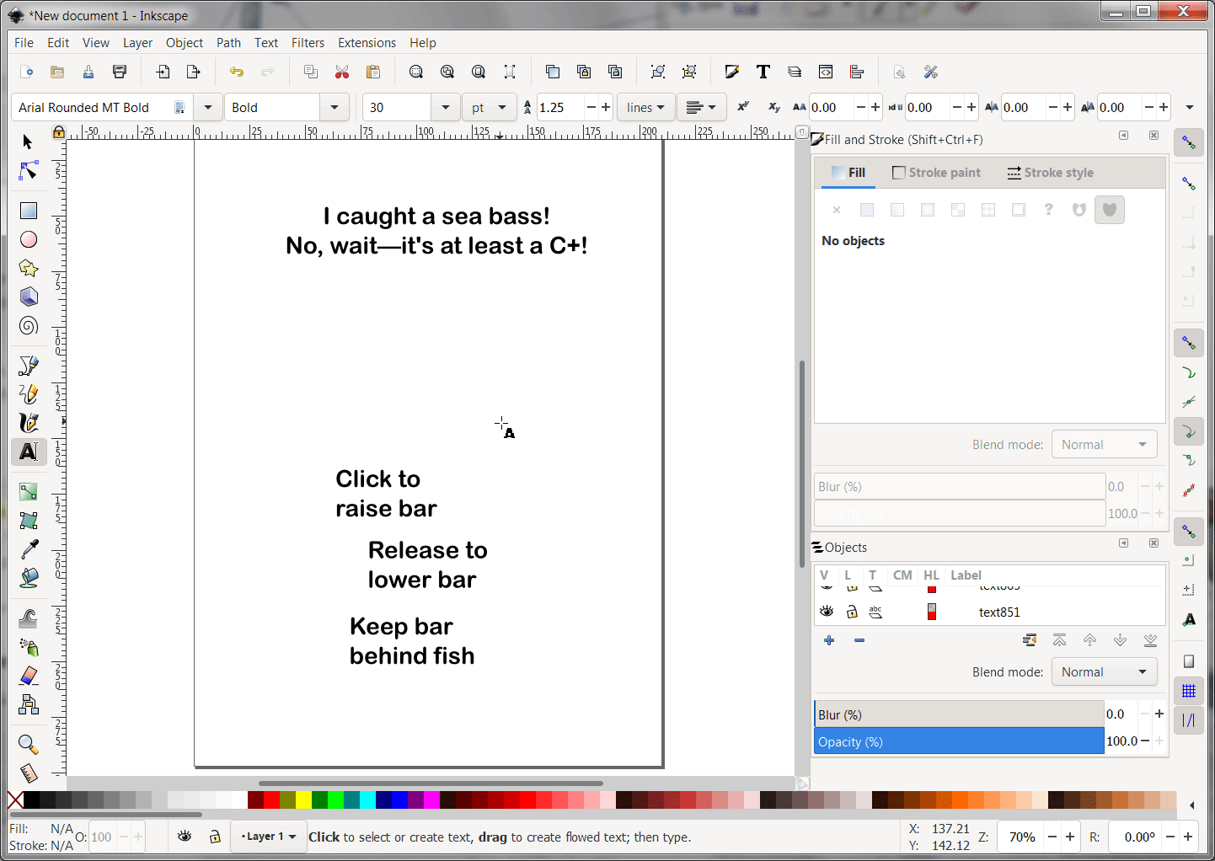This screenshot has height=861, width=1215.
Task: Add a new object with the plus button
Action: [x=828, y=640]
